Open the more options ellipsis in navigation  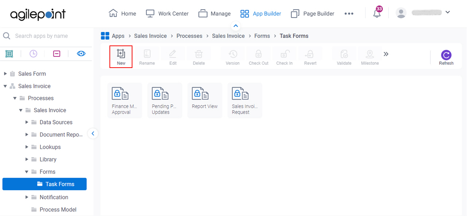(349, 13)
